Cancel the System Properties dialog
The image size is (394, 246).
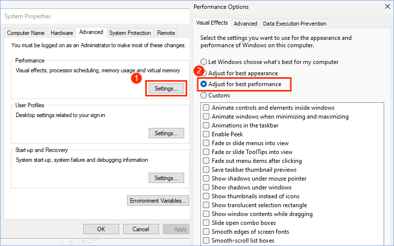coord(141,229)
